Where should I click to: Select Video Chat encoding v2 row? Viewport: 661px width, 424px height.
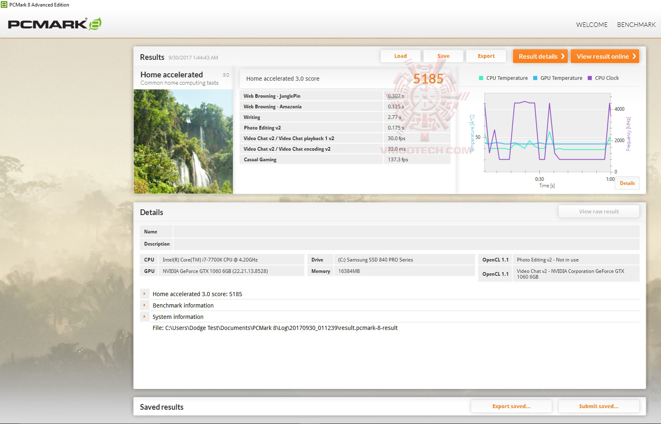[345, 149]
